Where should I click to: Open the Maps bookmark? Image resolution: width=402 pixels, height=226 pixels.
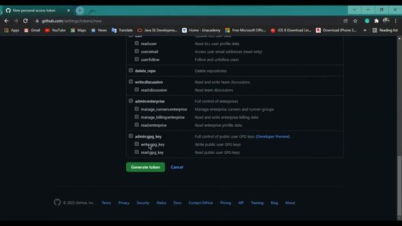(x=79, y=30)
